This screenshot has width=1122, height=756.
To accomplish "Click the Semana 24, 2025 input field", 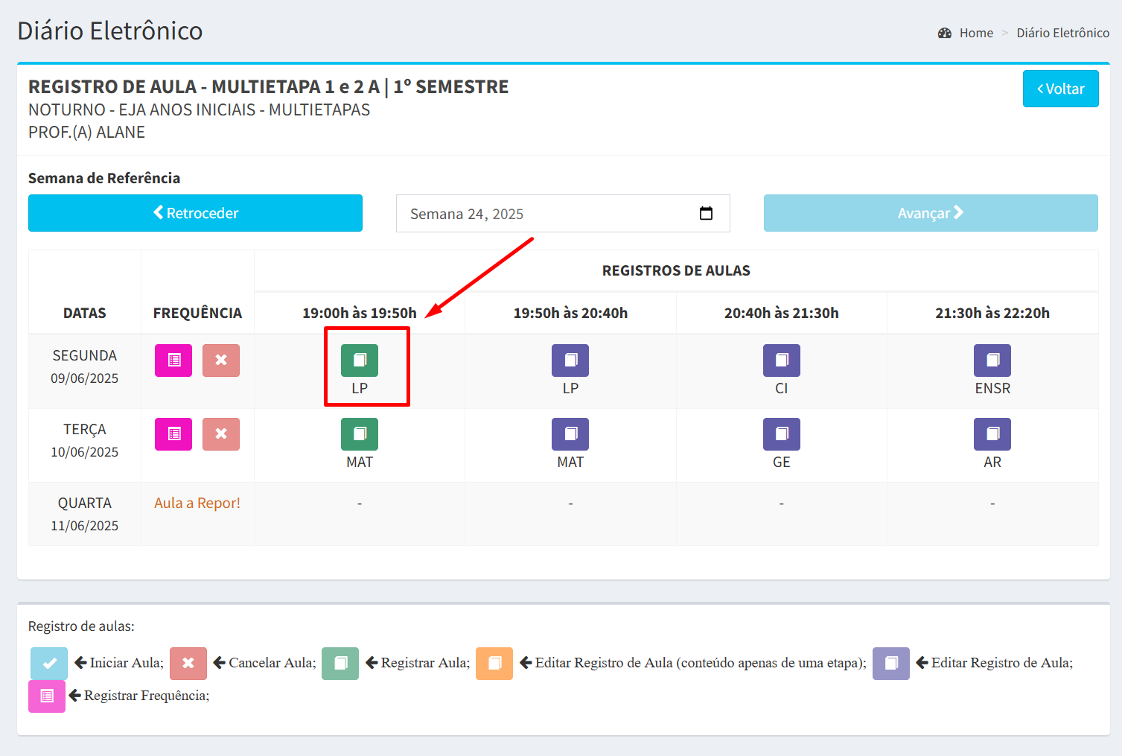I will tap(544, 214).
